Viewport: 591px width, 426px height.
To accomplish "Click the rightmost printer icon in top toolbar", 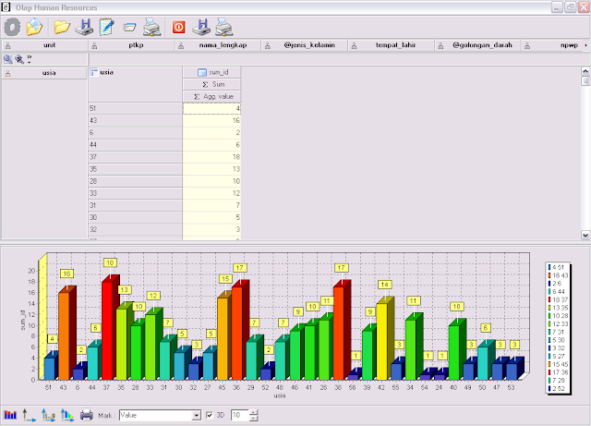I will click(x=223, y=26).
